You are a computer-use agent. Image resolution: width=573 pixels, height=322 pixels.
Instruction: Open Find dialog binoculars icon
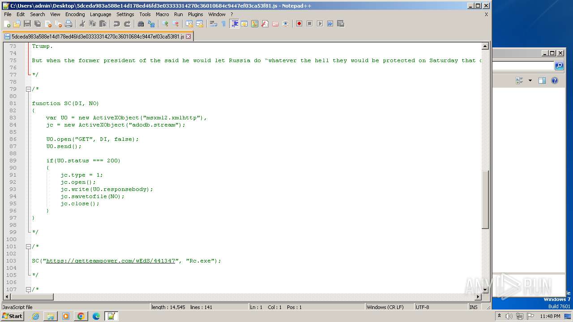(x=141, y=24)
